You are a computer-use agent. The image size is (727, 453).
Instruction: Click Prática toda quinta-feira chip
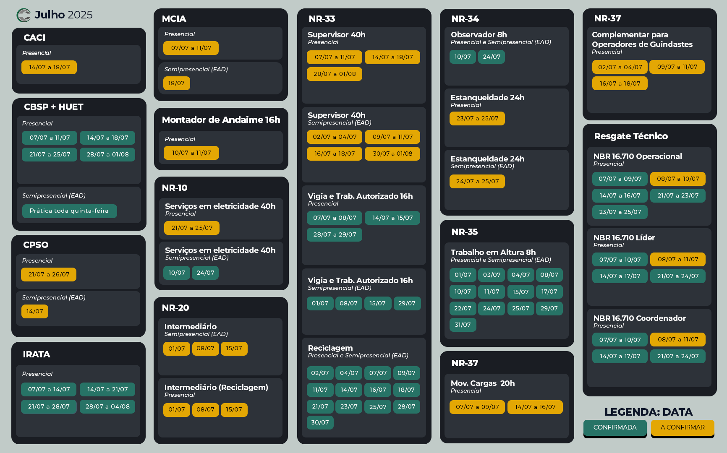point(69,211)
